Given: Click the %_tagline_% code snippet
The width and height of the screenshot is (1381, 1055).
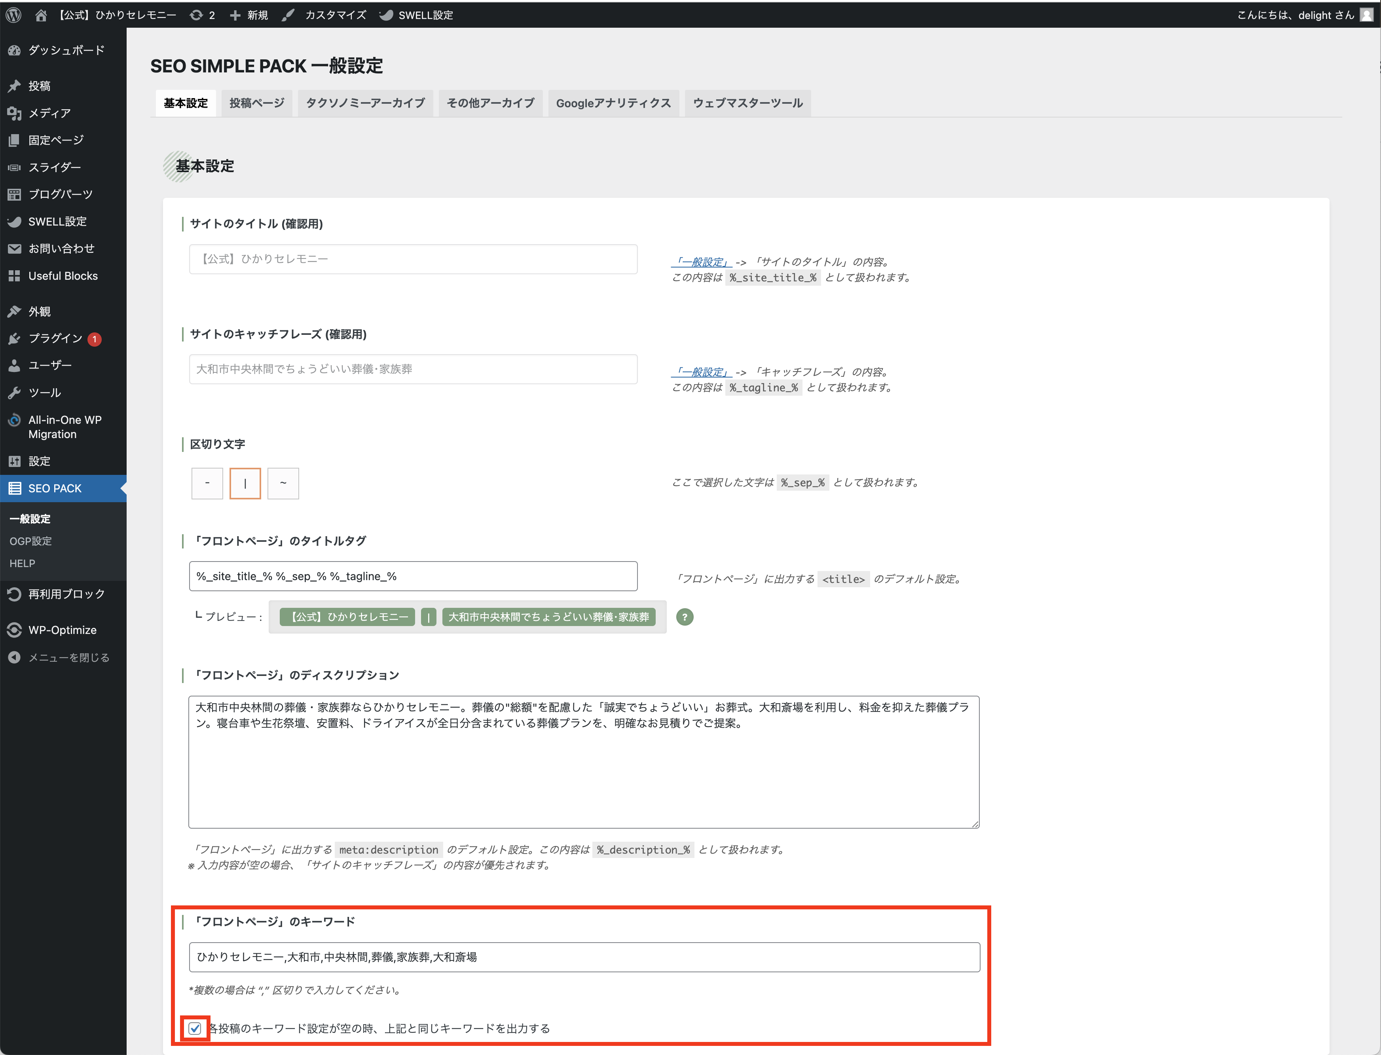Looking at the screenshot, I should pyautogui.click(x=764, y=387).
